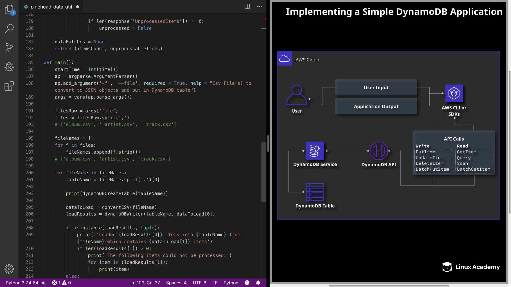
Task: Select LF end of line sequence
Action: click(x=215, y=283)
